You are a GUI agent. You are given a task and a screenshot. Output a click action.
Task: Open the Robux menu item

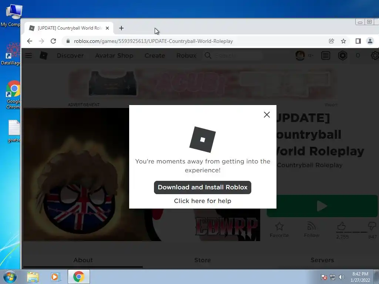[x=187, y=55]
